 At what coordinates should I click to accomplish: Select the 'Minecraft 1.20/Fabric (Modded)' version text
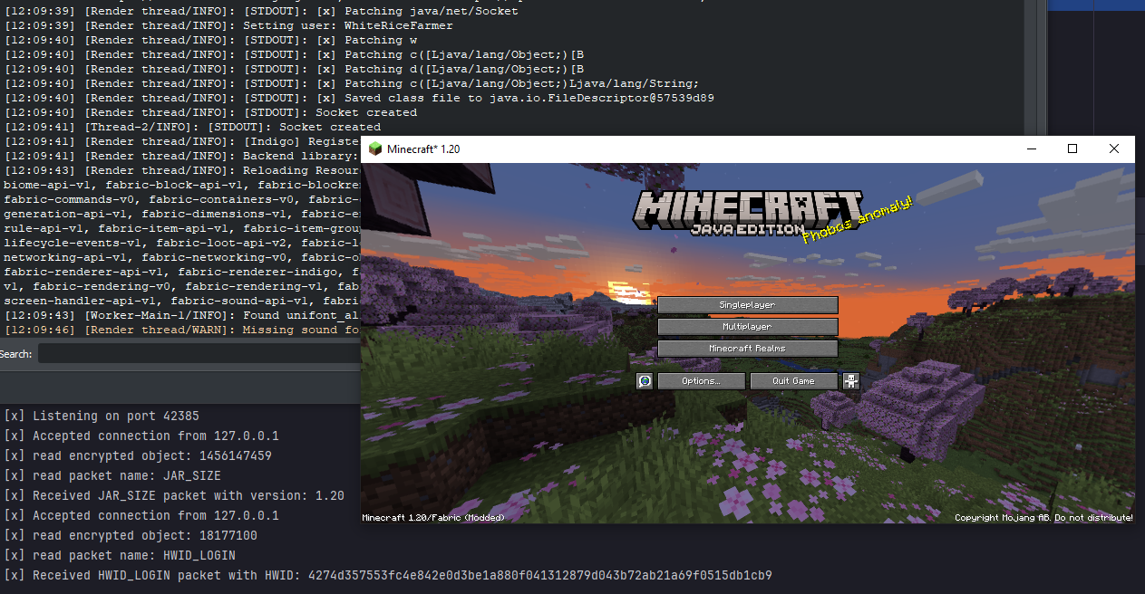point(433,518)
